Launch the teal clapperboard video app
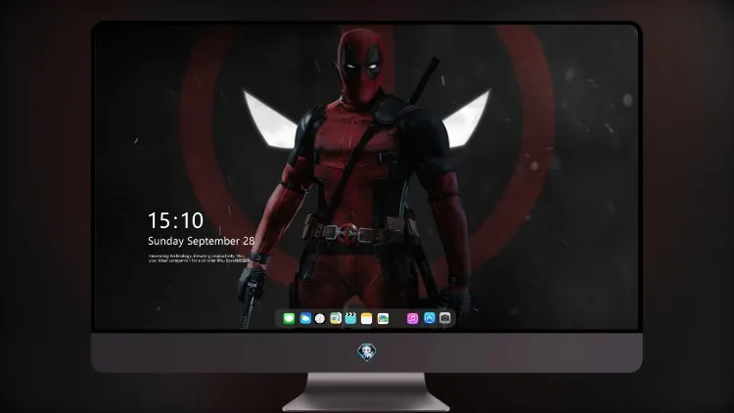The image size is (734, 413). tap(350, 318)
